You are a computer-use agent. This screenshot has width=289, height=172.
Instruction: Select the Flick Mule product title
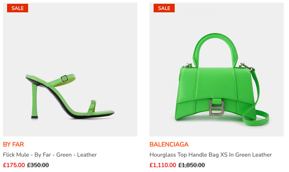tap(50, 155)
